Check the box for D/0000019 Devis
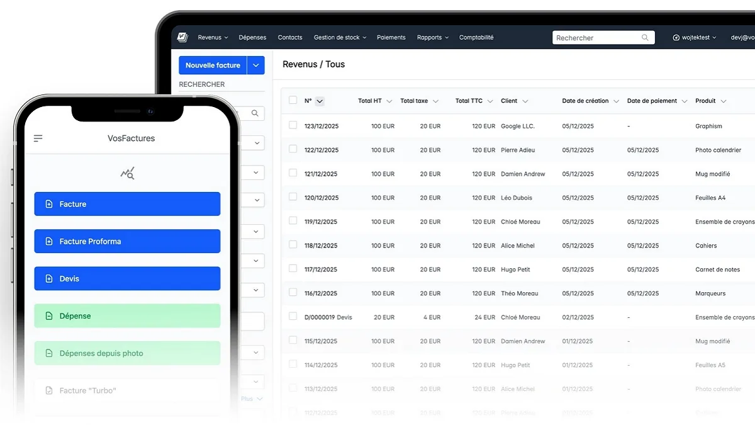 coord(293,317)
